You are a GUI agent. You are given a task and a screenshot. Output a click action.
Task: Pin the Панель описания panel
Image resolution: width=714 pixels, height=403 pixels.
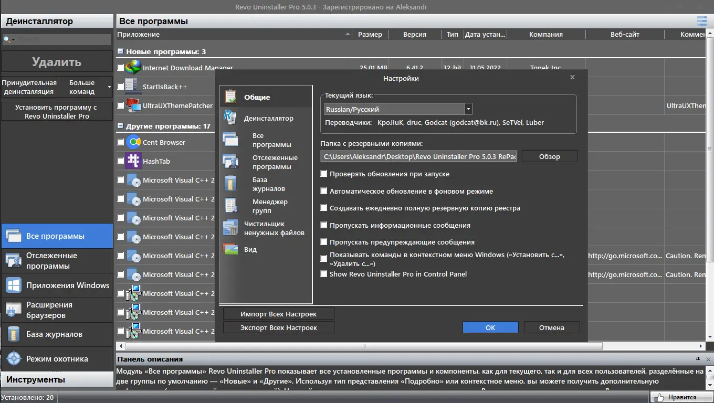698,359
